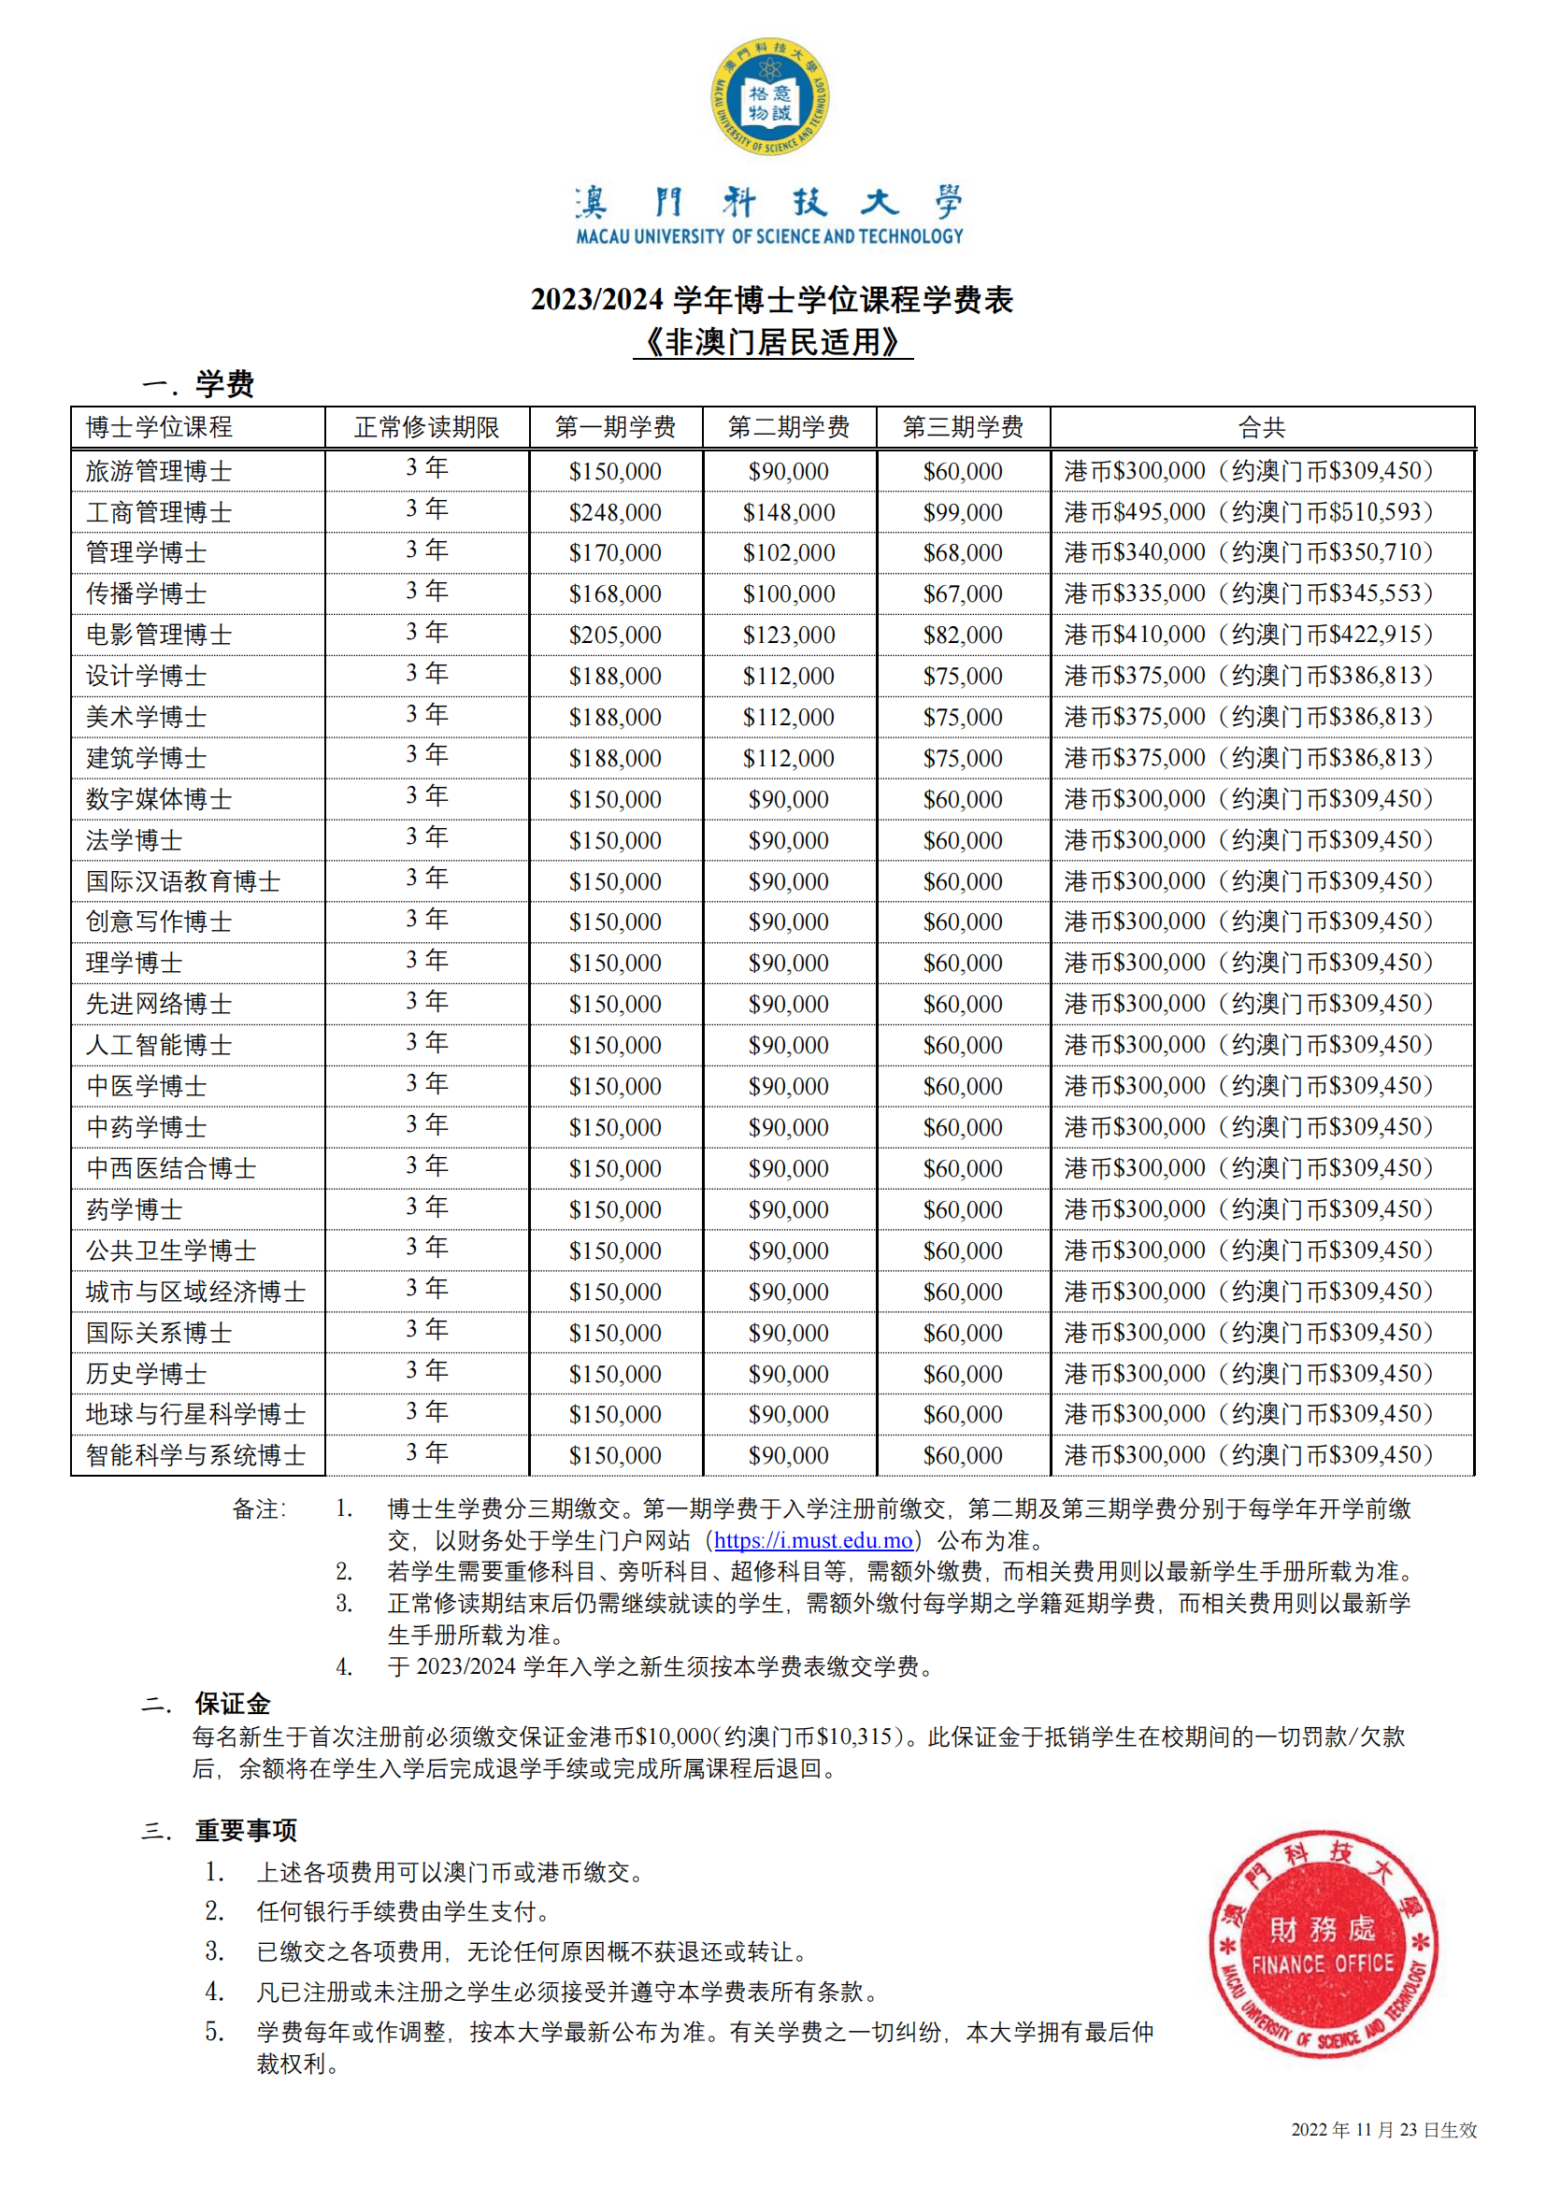Select the row label 理学博士
The width and height of the screenshot is (1546, 2186).
(135, 963)
